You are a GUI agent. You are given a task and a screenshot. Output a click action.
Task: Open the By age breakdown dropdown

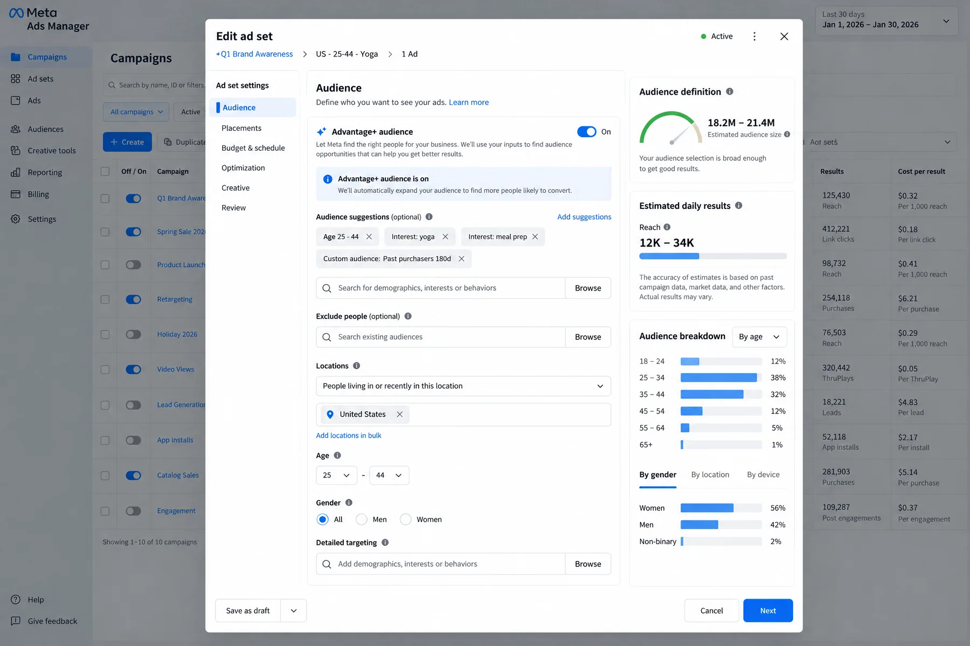point(759,337)
